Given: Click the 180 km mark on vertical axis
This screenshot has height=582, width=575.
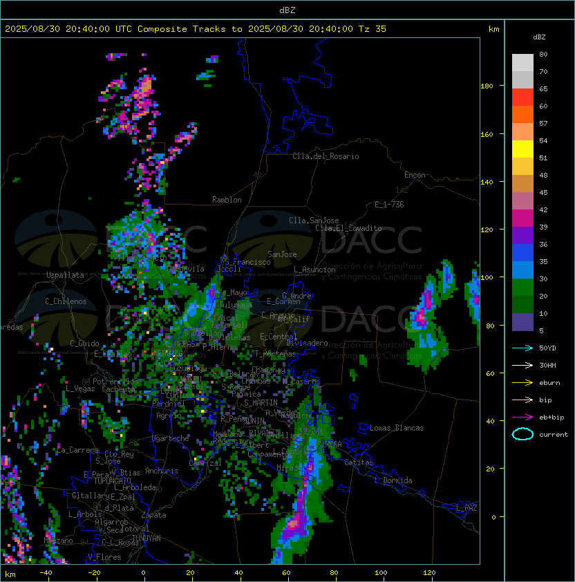Looking at the screenshot, I should point(487,86).
